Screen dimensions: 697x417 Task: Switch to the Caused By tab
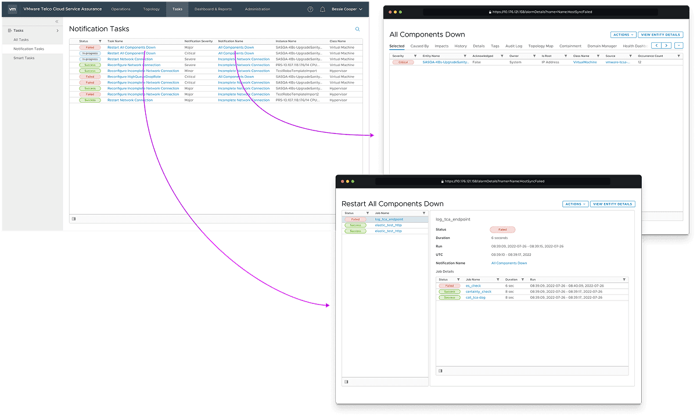point(419,45)
